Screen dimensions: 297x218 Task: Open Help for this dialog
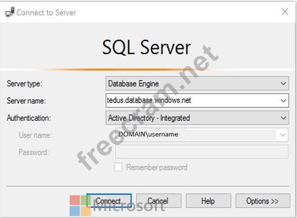[x=208, y=201]
